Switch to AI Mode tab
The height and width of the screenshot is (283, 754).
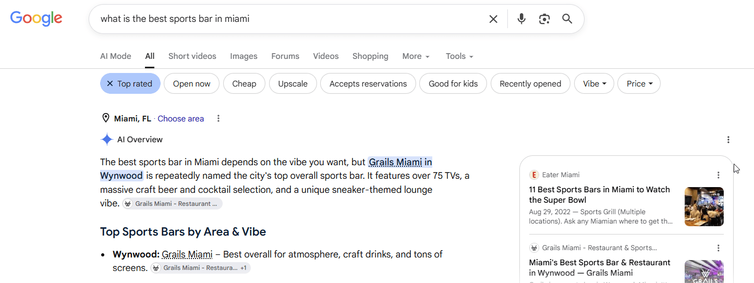[116, 56]
